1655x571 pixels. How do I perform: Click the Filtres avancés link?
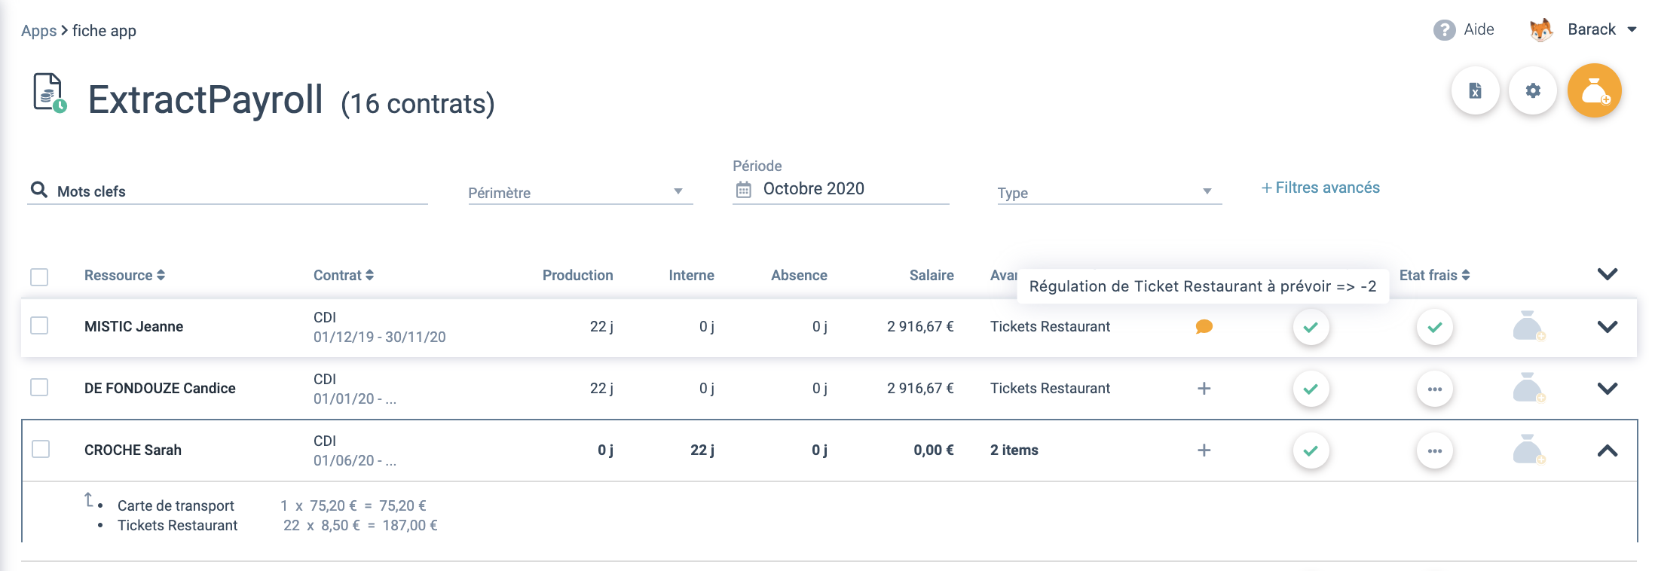tap(1320, 188)
